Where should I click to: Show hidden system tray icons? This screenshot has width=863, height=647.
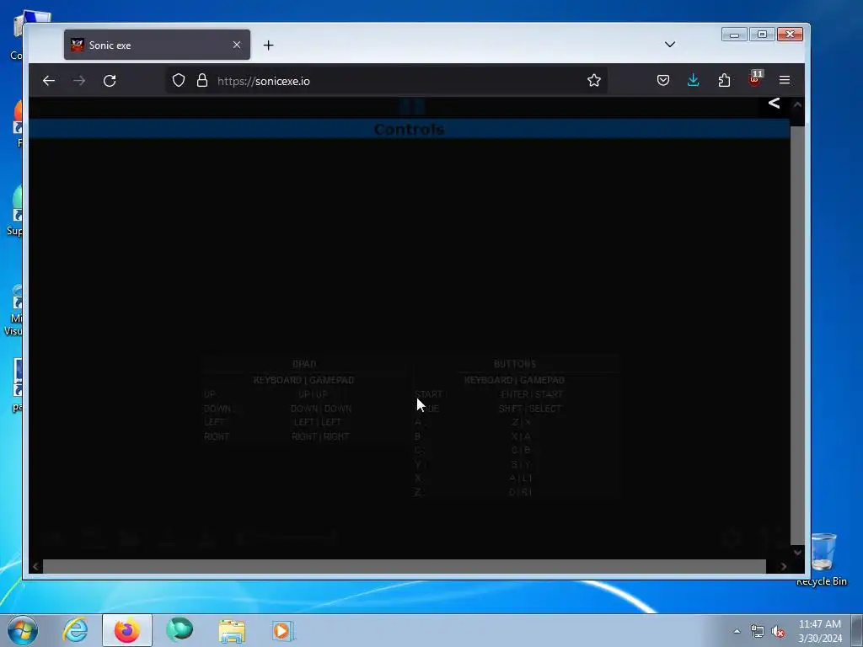(x=737, y=631)
